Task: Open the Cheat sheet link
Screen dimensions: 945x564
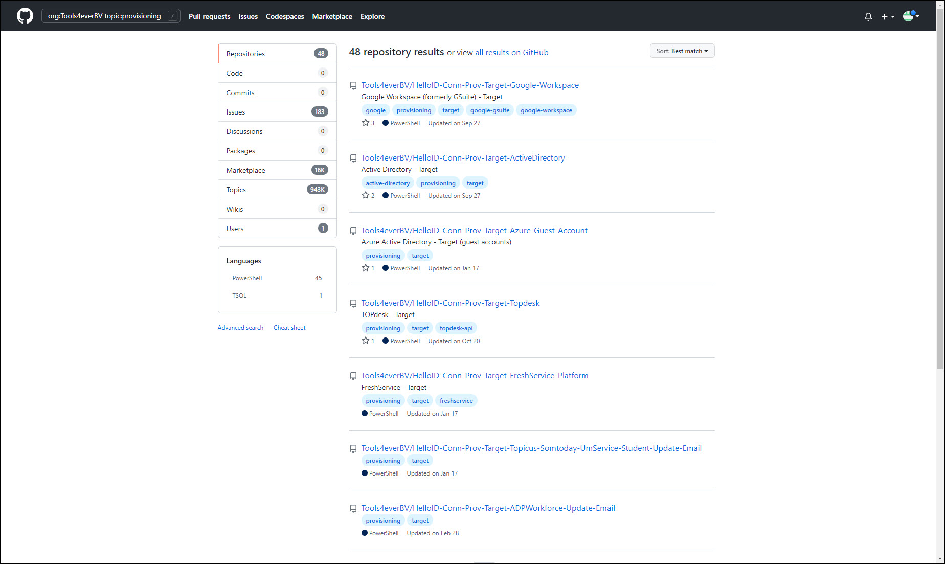Action: coord(289,328)
